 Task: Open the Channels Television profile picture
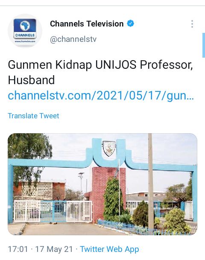click(25, 31)
